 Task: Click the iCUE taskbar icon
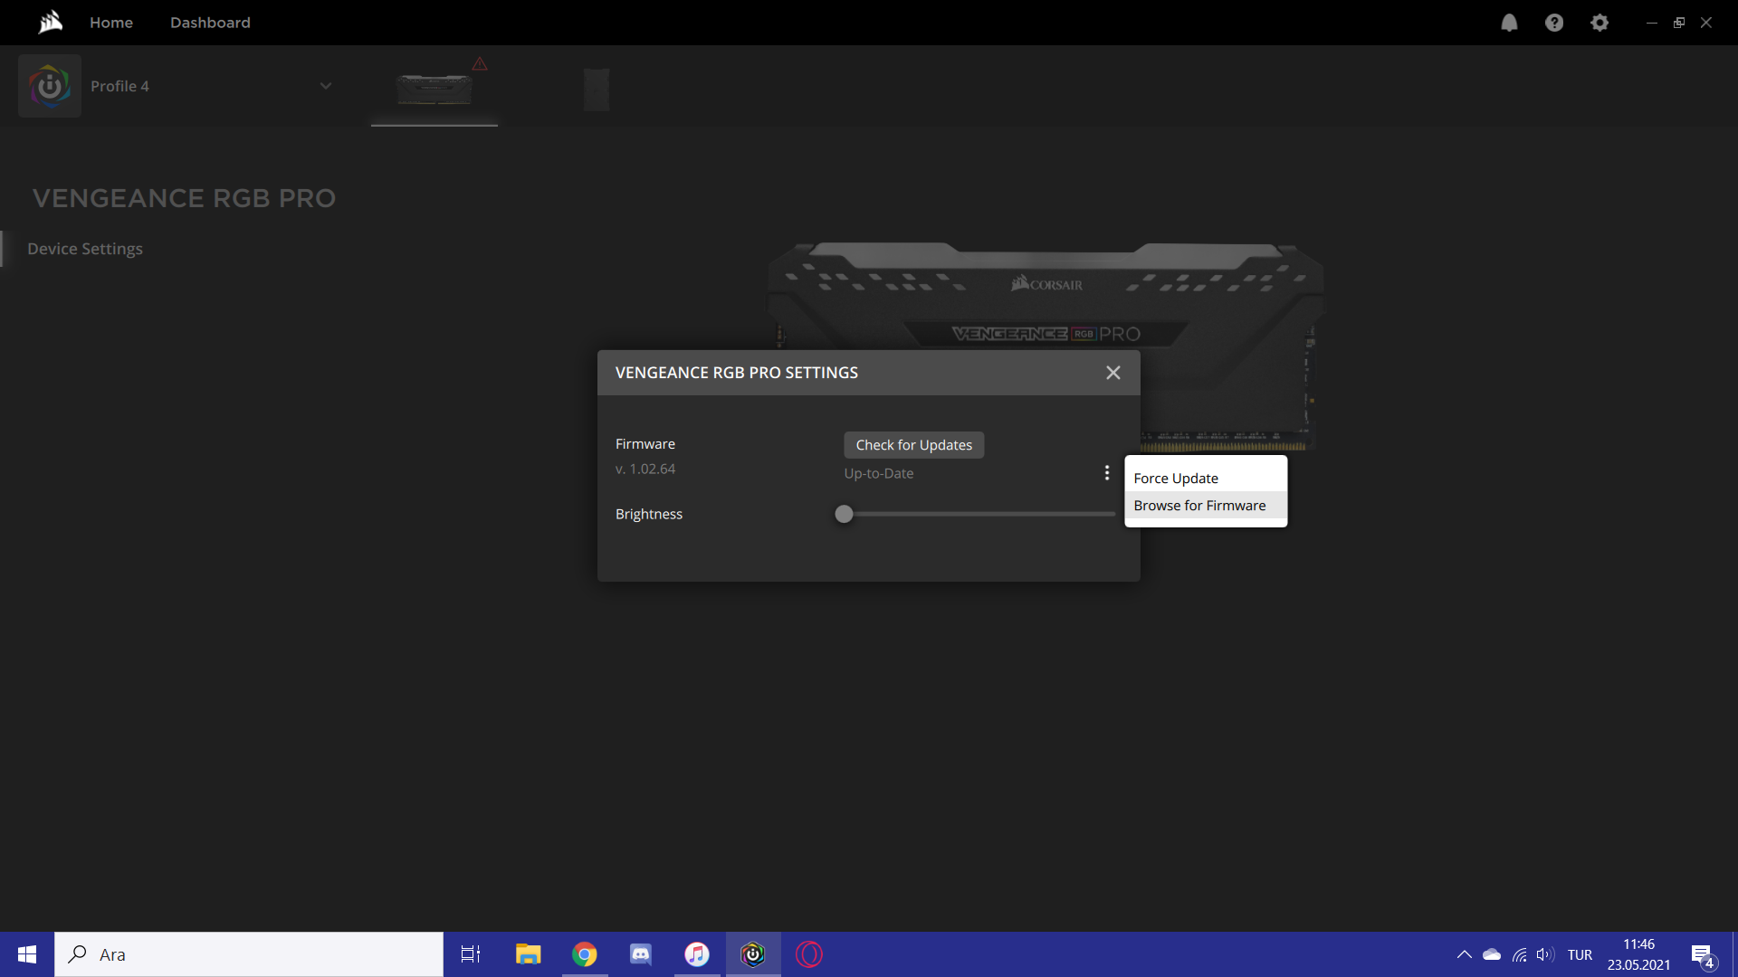753,954
